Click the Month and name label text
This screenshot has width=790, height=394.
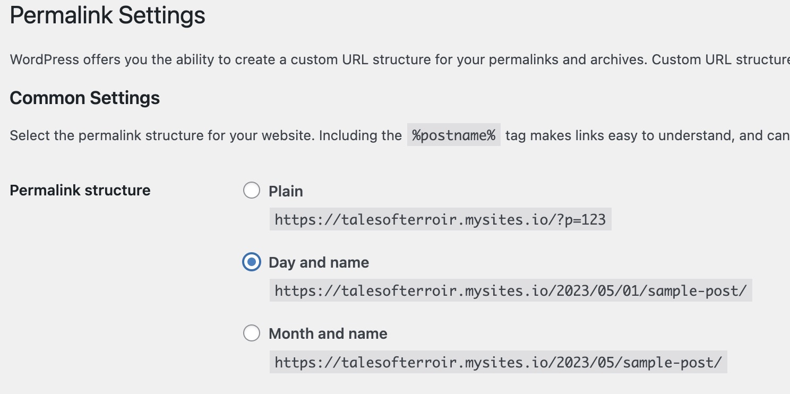point(328,333)
